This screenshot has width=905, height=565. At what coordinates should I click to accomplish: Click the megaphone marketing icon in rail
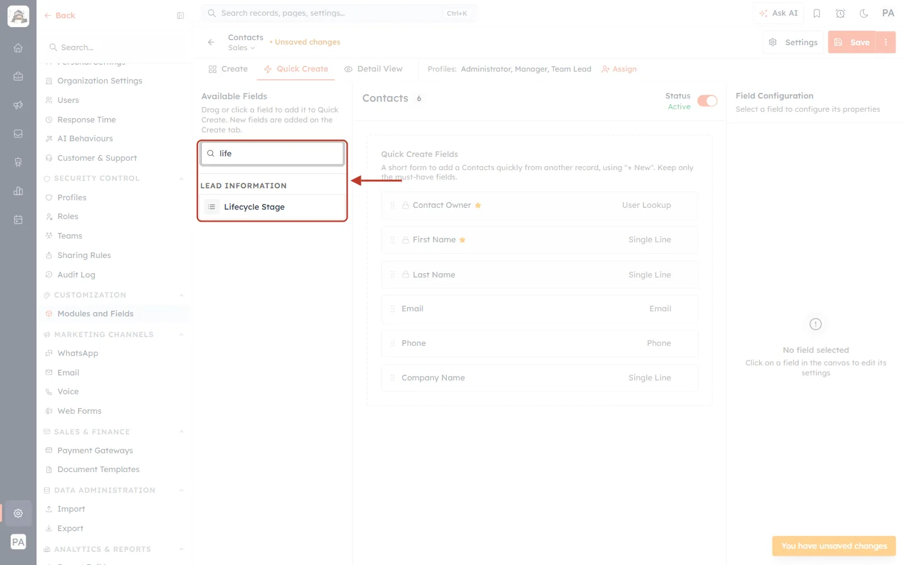pyautogui.click(x=18, y=105)
